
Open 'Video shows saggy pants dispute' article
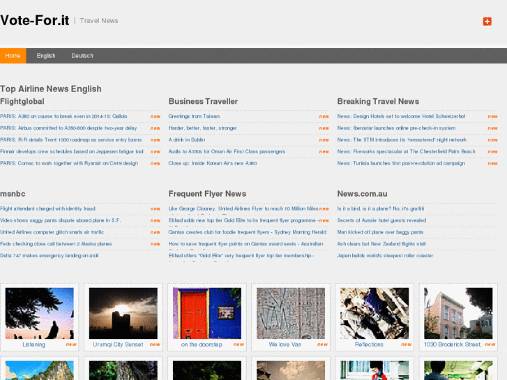coord(61,220)
